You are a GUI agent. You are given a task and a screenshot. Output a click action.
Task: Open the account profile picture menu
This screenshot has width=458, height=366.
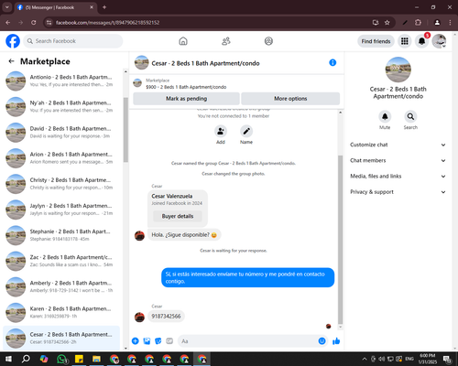coord(439,41)
